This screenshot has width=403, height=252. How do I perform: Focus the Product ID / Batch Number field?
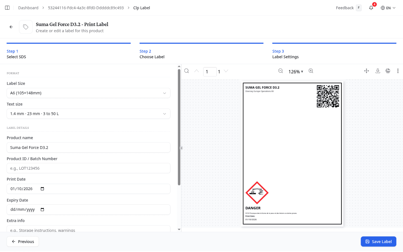click(88, 168)
